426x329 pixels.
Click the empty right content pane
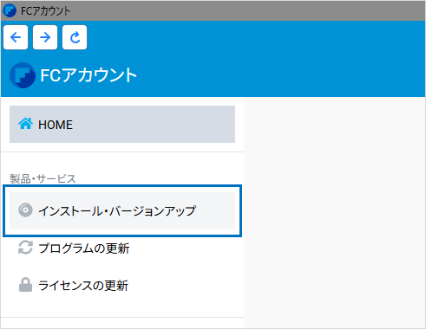coord(335,212)
